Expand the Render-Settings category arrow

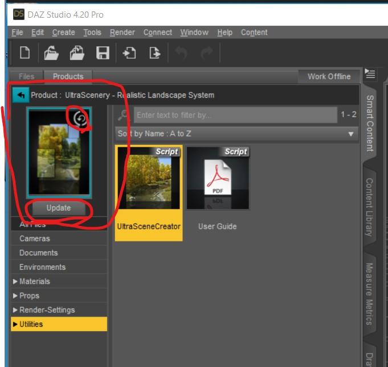(x=15, y=310)
